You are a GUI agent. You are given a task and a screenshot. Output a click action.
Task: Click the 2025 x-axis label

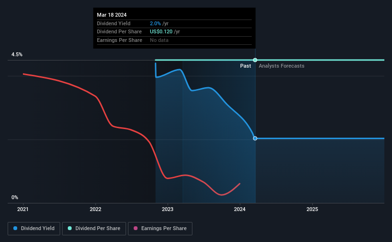312,209
